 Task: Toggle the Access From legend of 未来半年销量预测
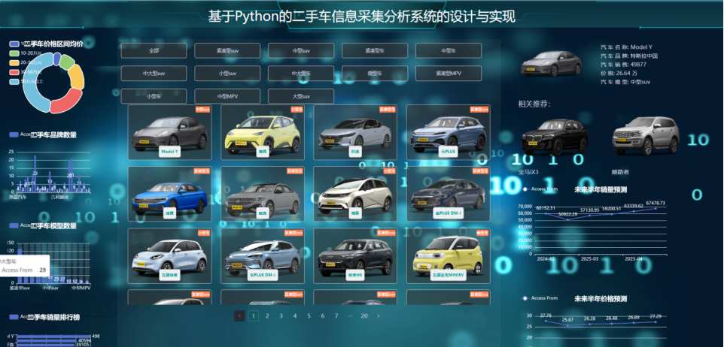tap(540, 189)
